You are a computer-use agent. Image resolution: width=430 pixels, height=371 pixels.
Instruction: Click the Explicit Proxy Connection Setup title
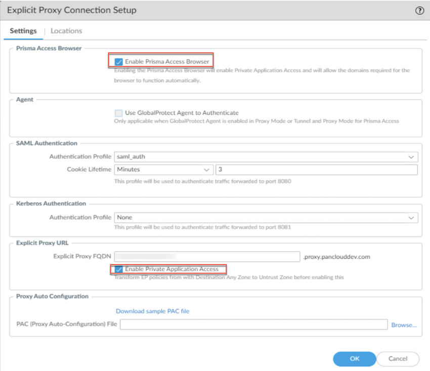click(x=71, y=11)
